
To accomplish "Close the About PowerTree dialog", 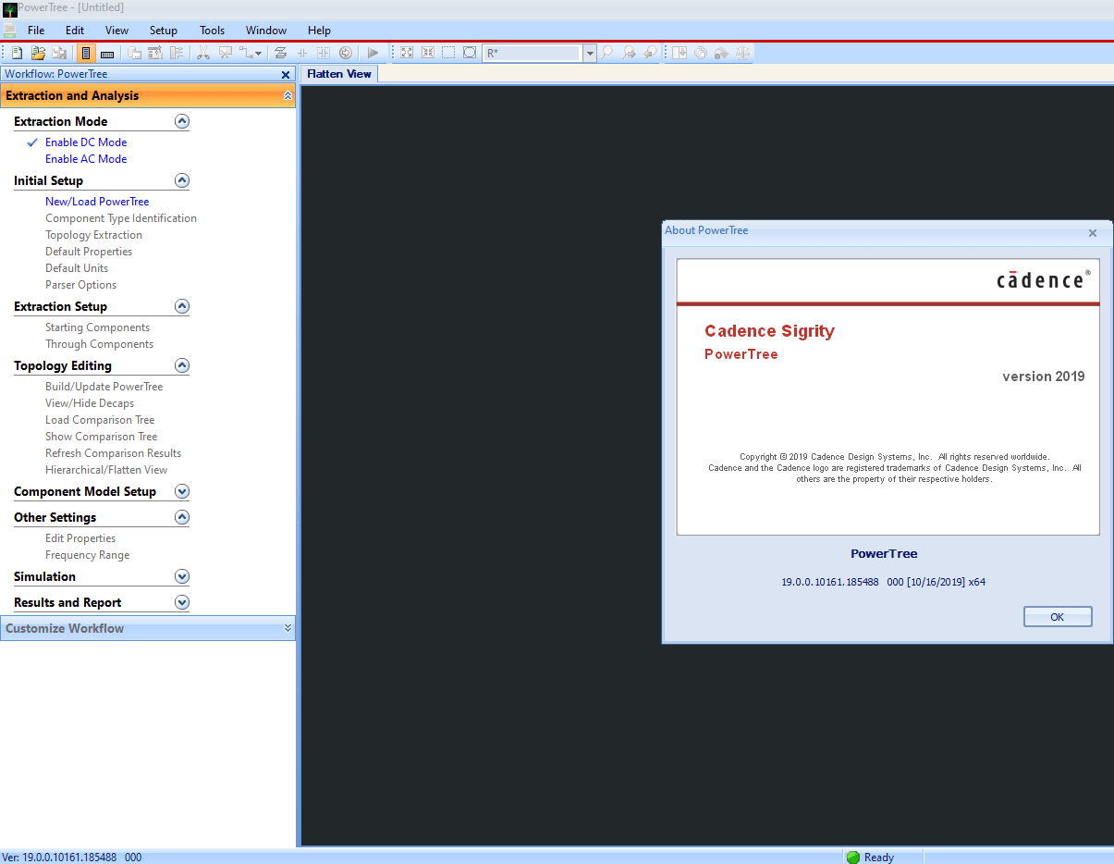I will [x=1092, y=233].
